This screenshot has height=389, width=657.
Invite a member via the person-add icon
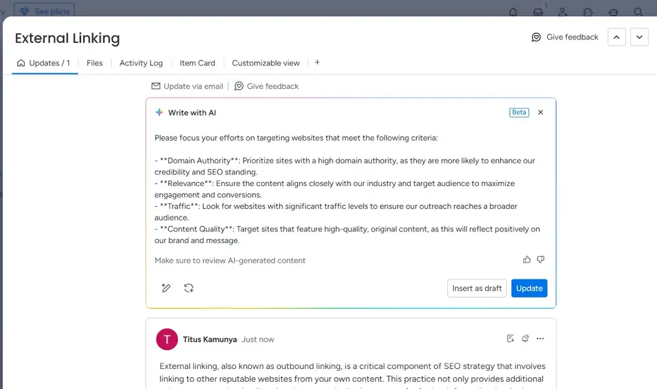coord(562,12)
